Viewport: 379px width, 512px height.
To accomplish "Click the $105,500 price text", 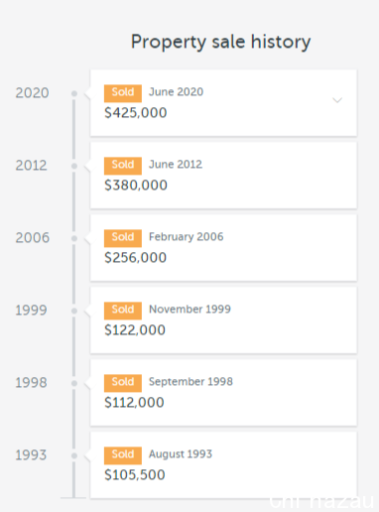I will [135, 475].
